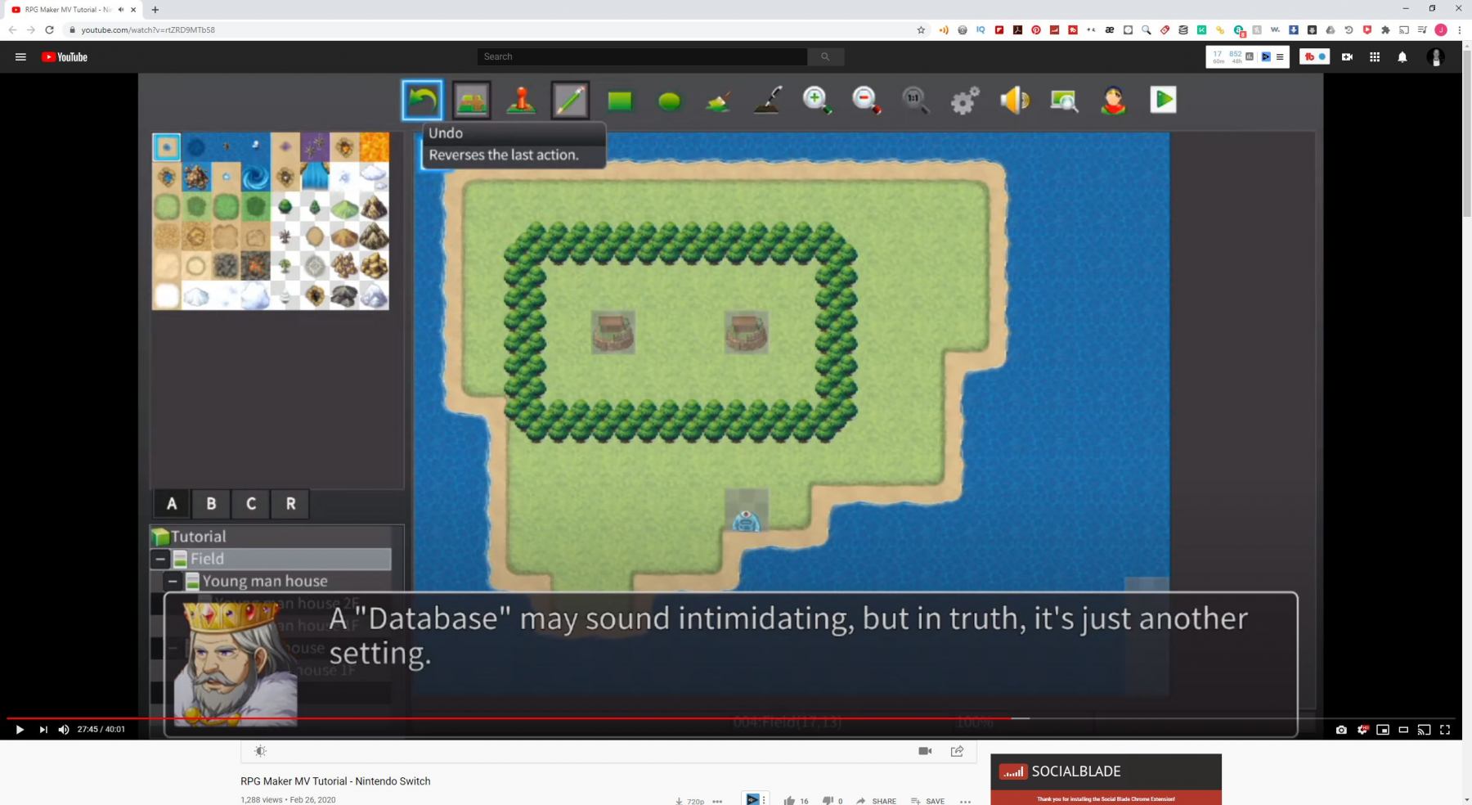Viewport: 1472px width, 805px height.
Task: Collapse the Field map tree node
Action: (x=160, y=559)
